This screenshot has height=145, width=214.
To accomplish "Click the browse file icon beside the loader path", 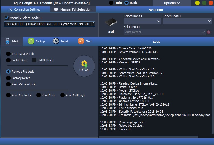I will point(93,24).
